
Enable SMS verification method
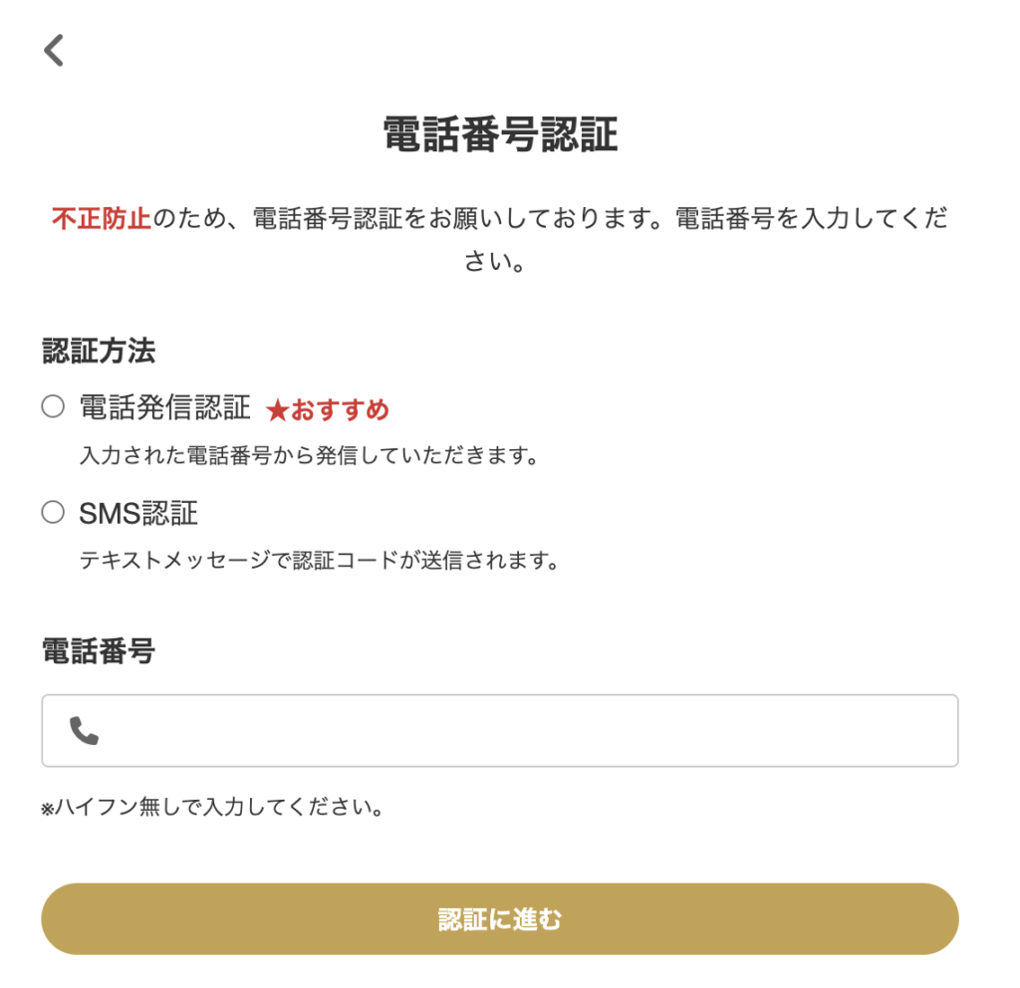53,513
